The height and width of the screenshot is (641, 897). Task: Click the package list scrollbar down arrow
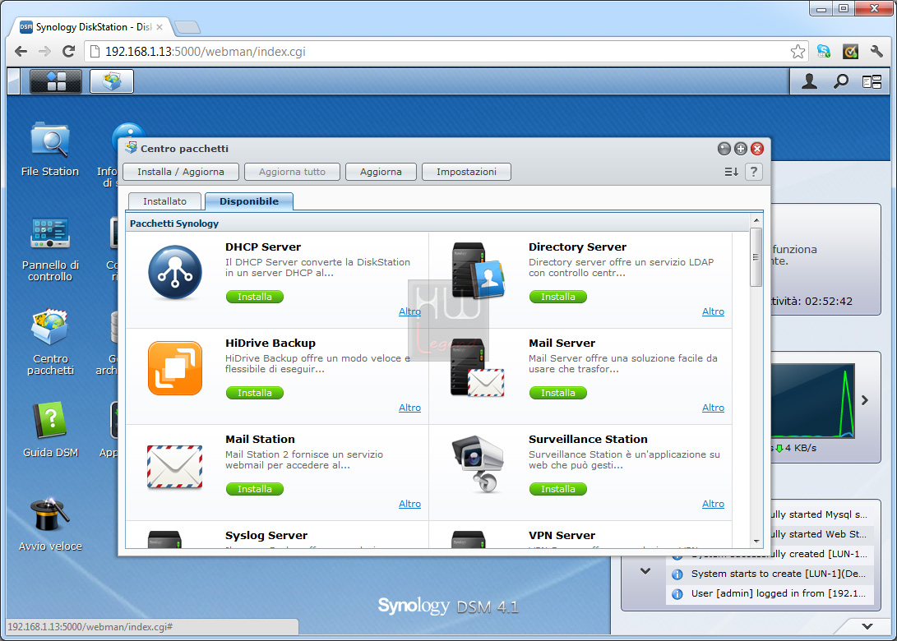coord(756,541)
